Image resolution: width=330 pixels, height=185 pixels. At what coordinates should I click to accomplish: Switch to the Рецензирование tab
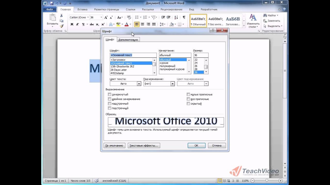[171, 10]
